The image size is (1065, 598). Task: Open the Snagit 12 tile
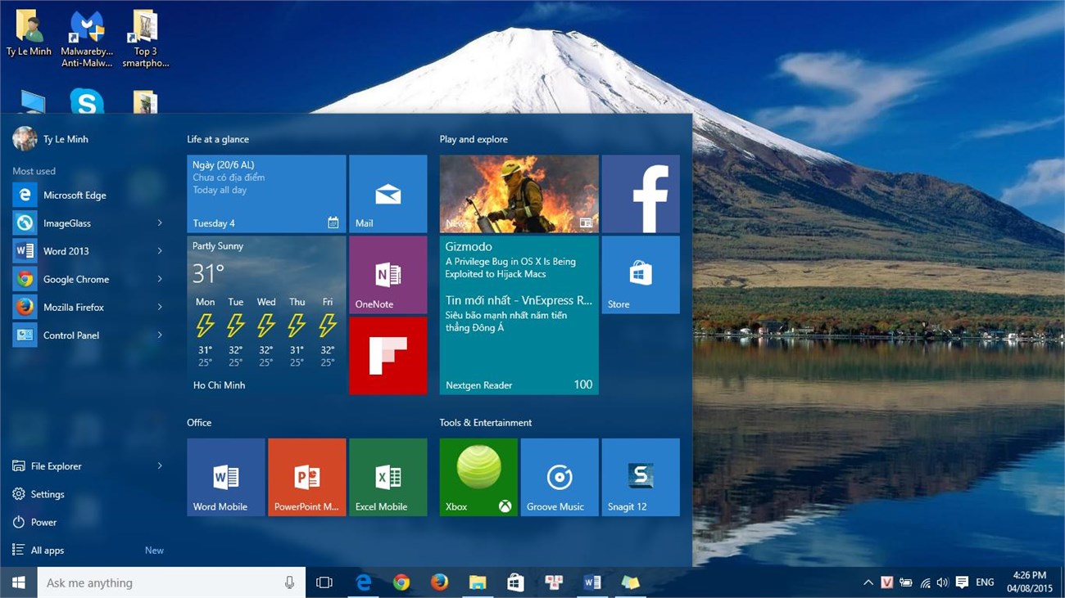pos(641,477)
